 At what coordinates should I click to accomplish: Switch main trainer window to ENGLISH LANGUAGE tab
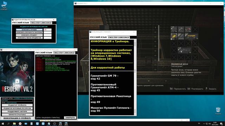(64, 53)
